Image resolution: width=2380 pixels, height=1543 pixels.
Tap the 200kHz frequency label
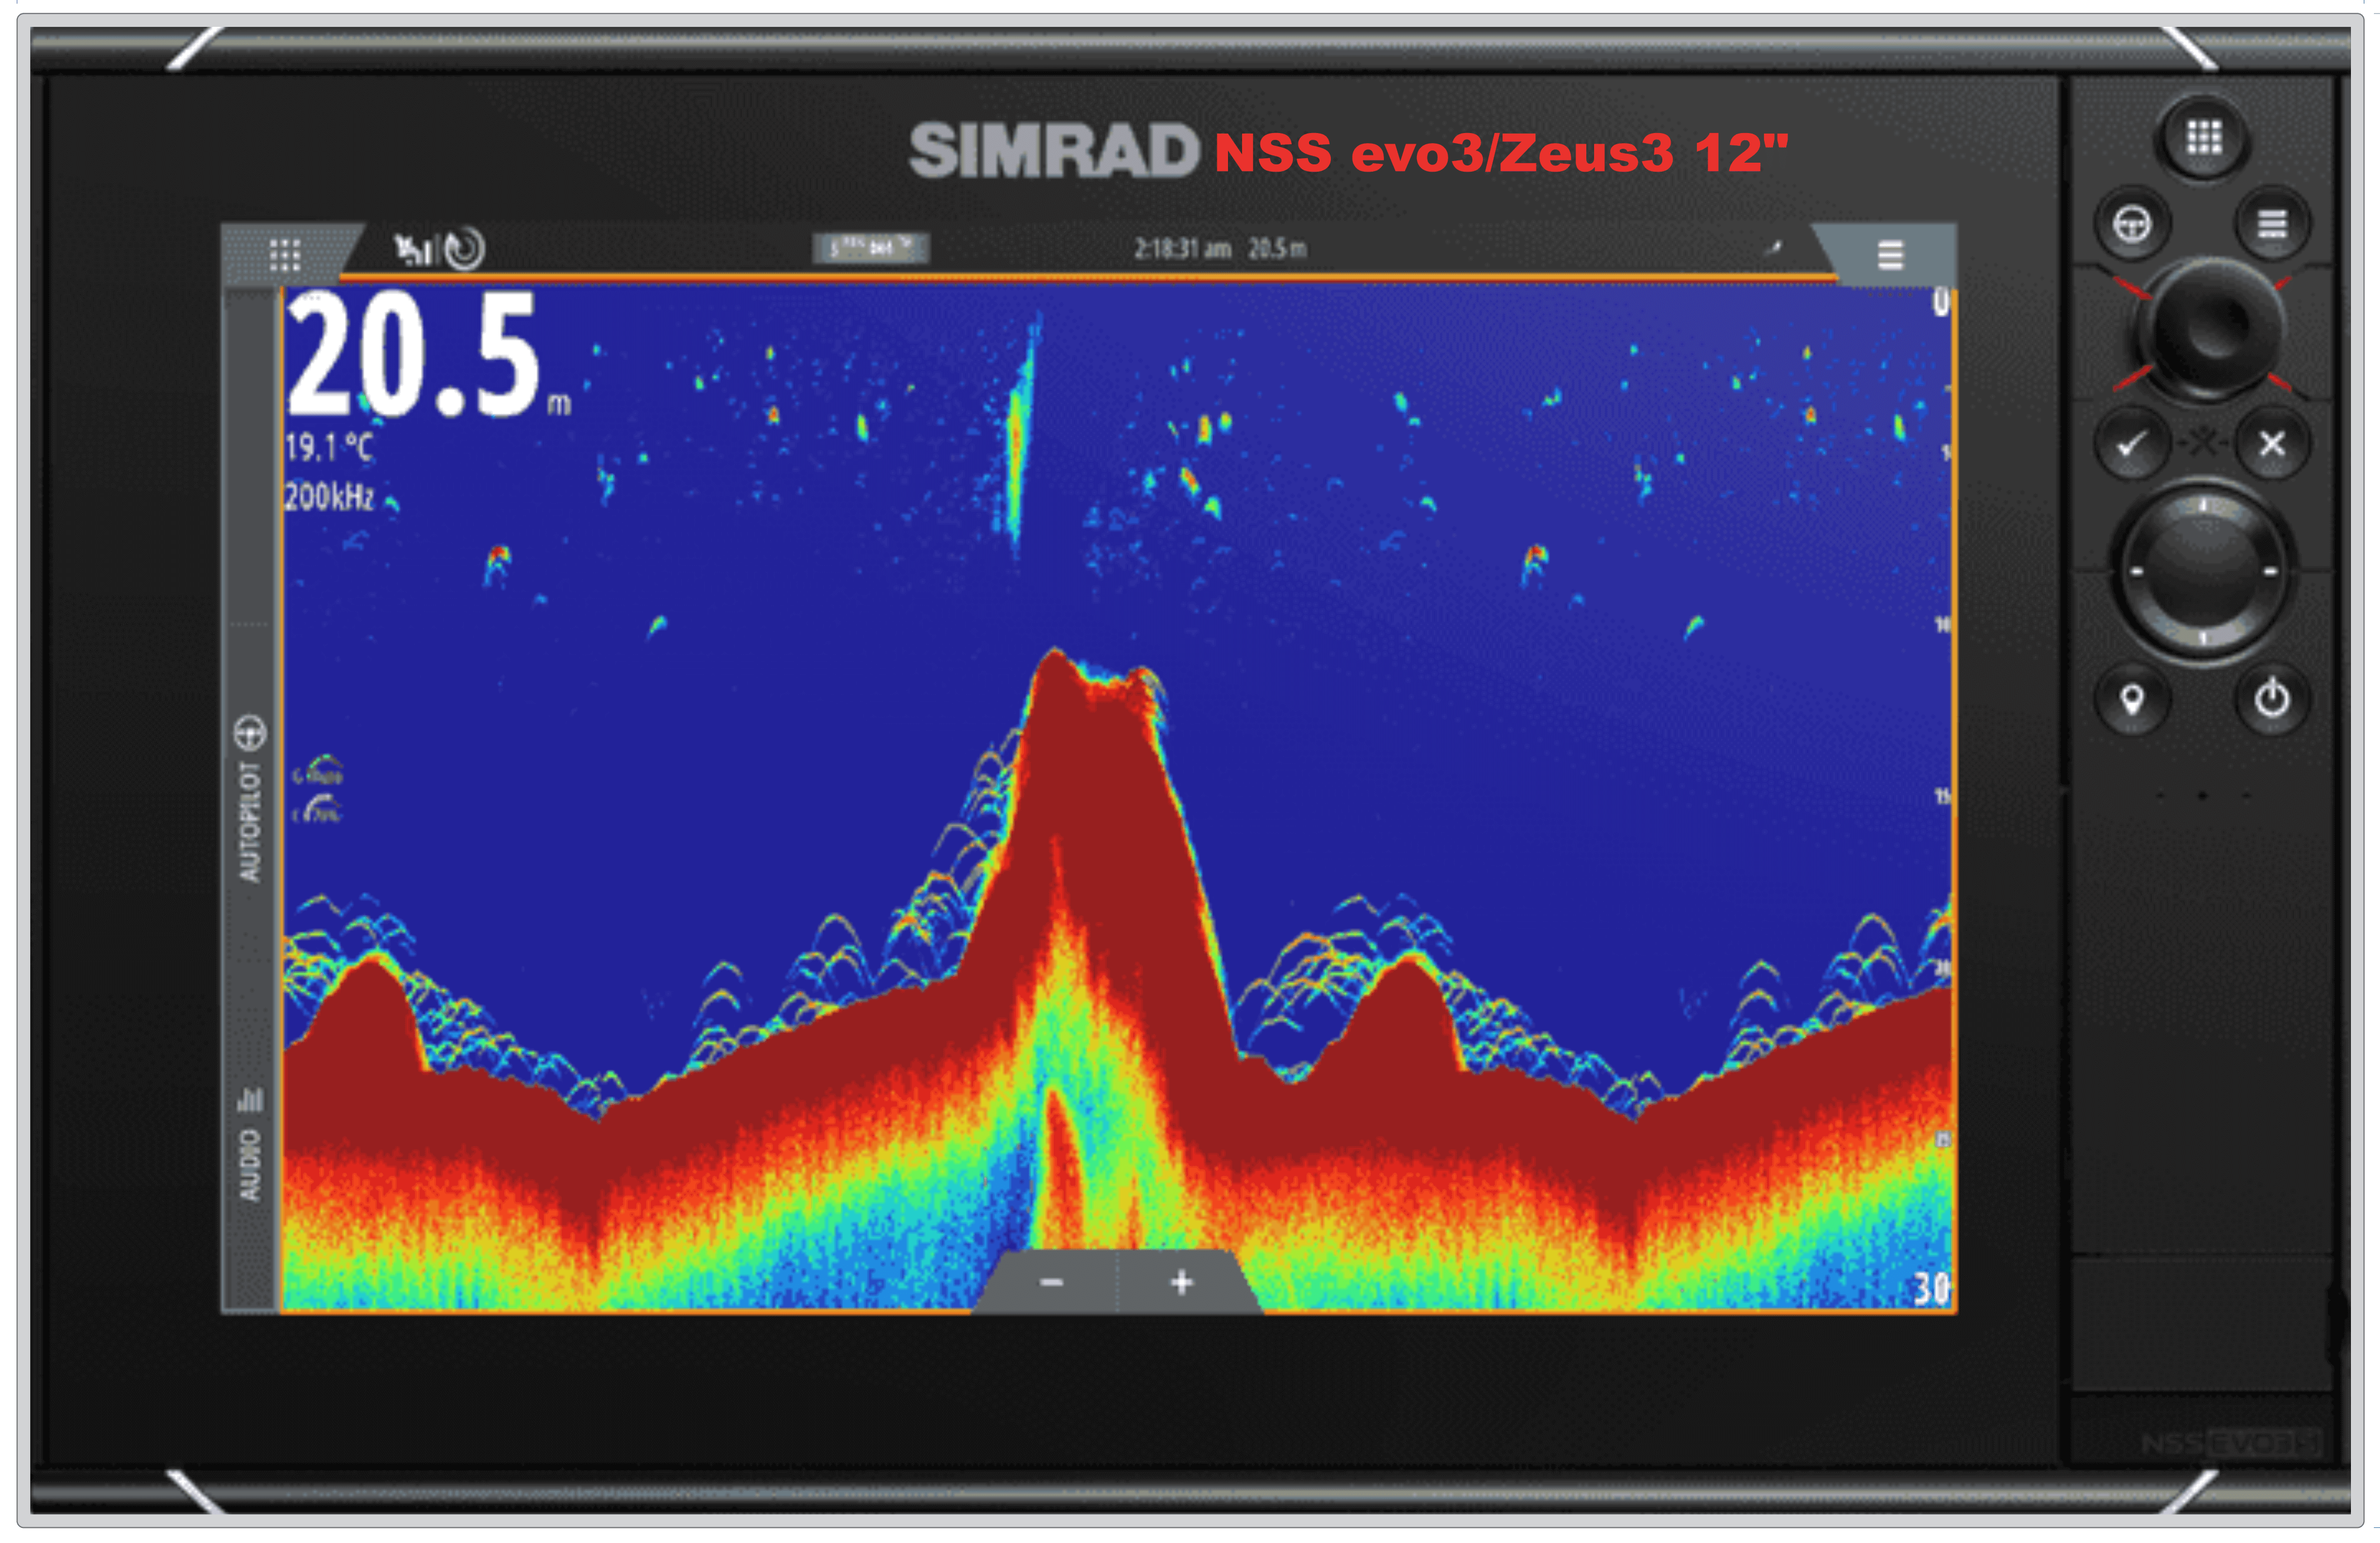(329, 496)
